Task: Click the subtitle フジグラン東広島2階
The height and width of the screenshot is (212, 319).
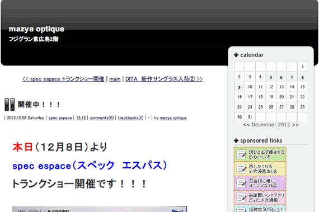Action: point(34,39)
